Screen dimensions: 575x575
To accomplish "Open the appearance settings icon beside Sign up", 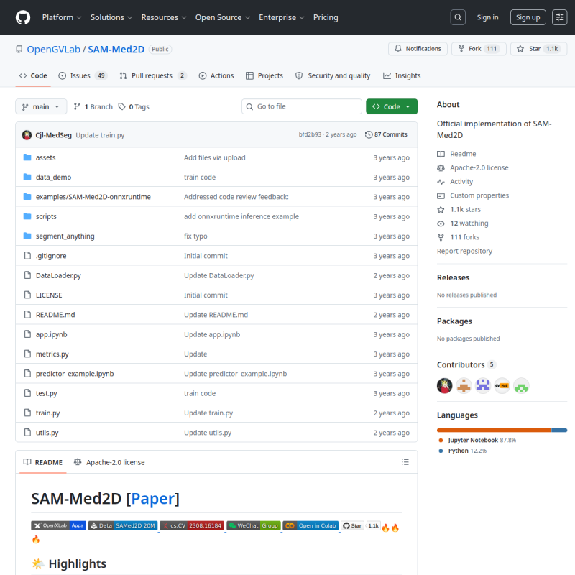I will (x=559, y=17).
